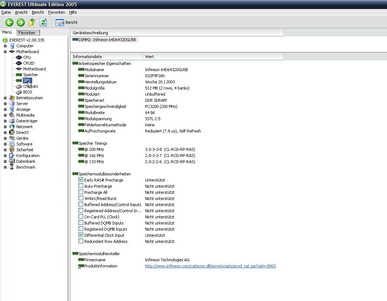Toggle the Precharge All checkbox
Image resolution: width=387 pixels, height=301 pixels.
pyautogui.click(x=81, y=192)
